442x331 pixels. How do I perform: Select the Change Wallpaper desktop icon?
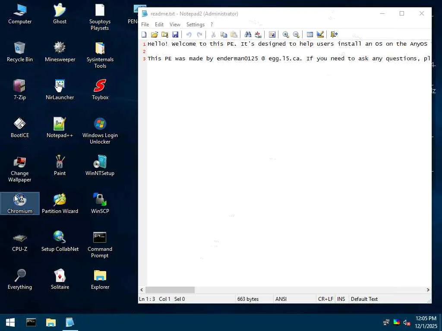point(20,169)
